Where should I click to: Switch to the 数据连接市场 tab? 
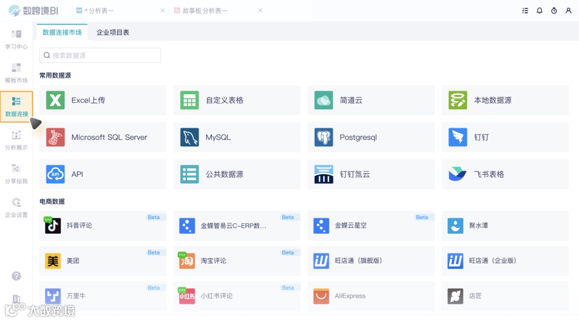coord(62,33)
